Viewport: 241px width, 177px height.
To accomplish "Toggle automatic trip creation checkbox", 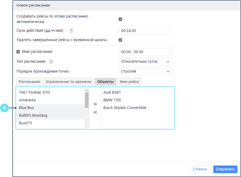I will coord(120,19).
